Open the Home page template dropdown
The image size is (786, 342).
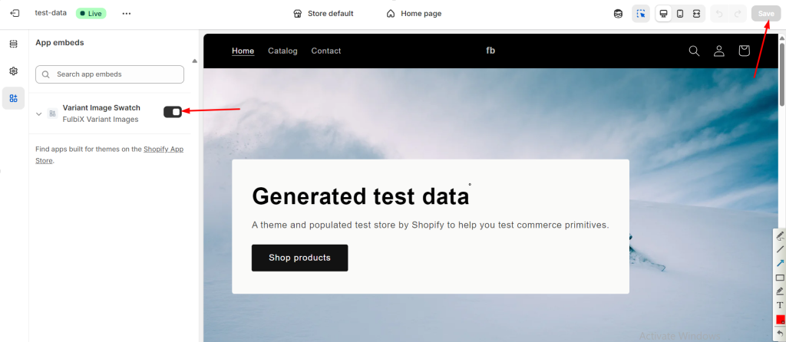(x=414, y=14)
